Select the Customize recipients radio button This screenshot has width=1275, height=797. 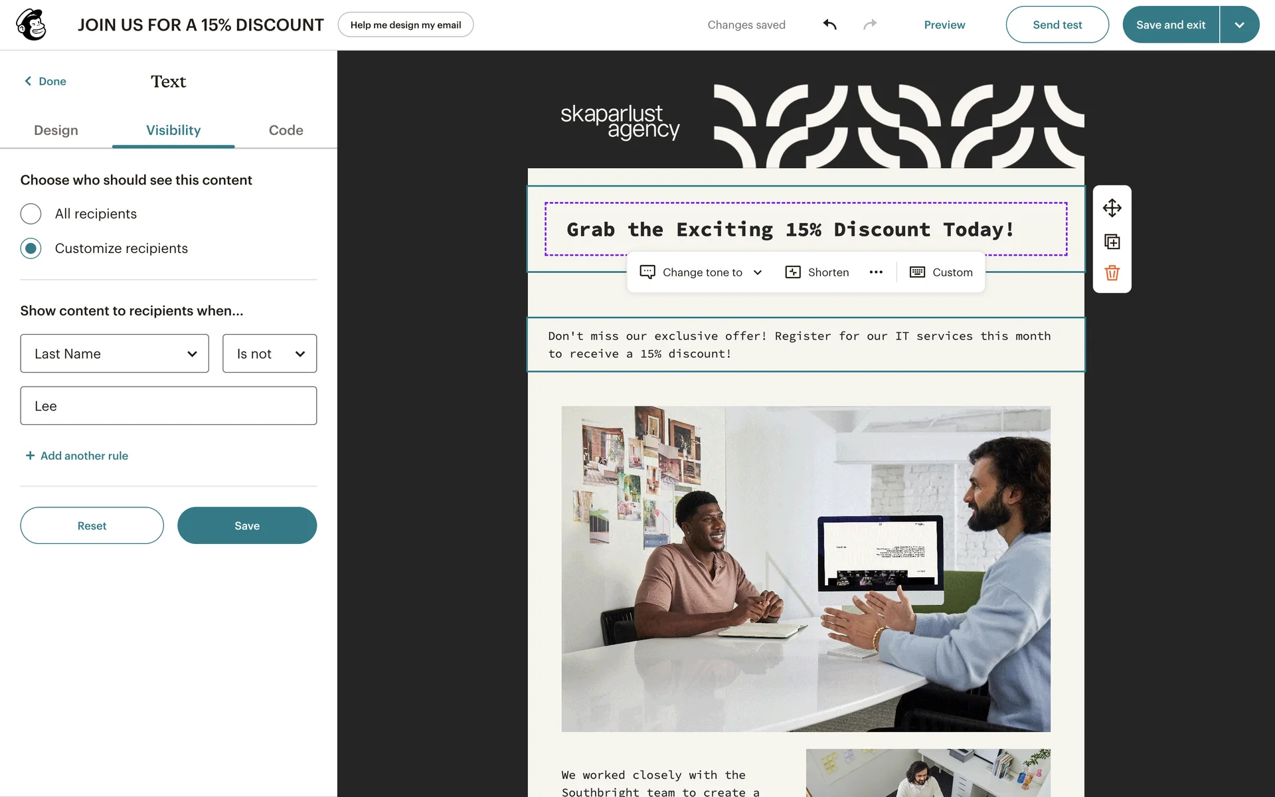pyautogui.click(x=31, y=248)
